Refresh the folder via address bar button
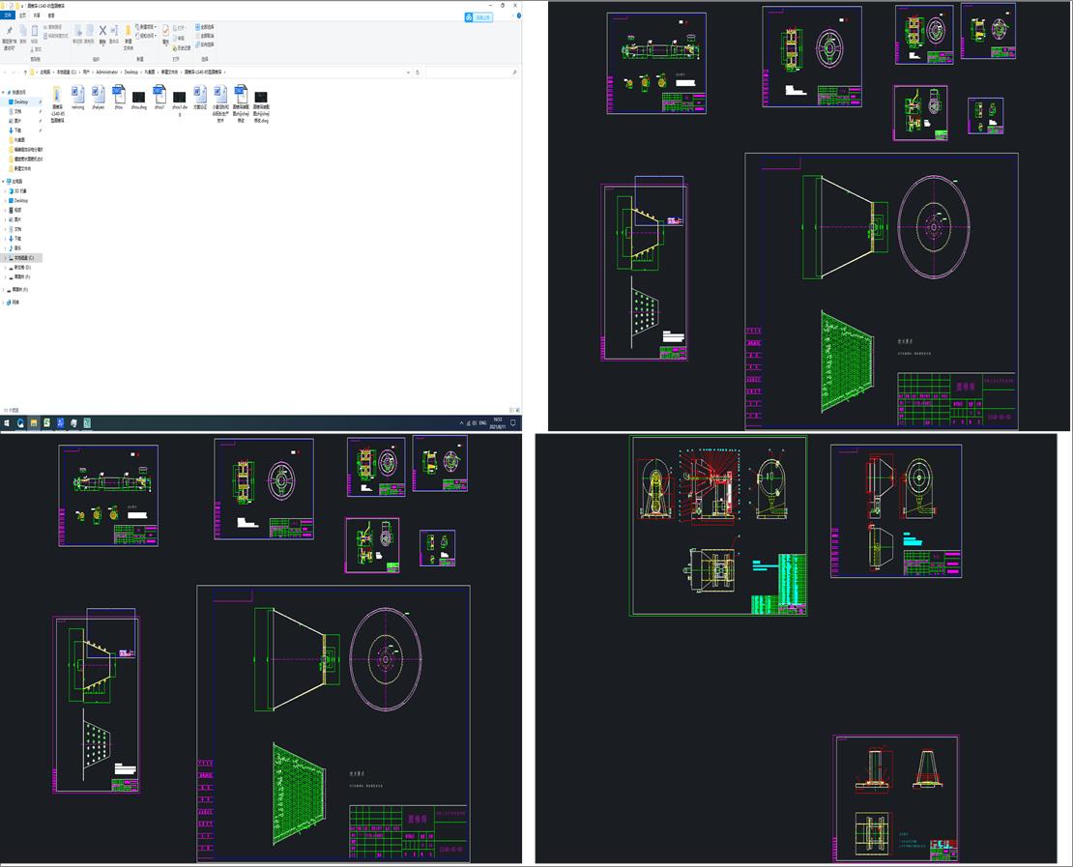 [x=418, y=72]
